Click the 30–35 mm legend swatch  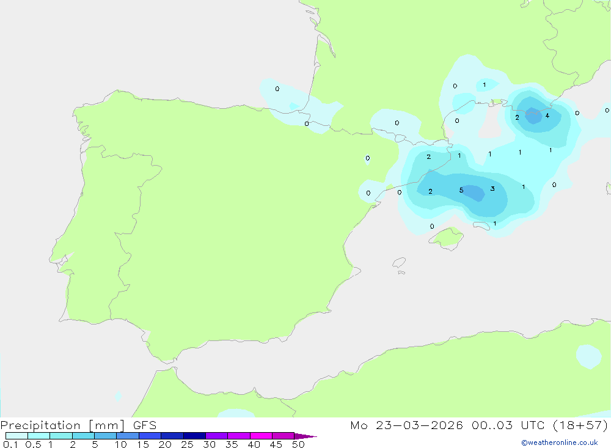point(216,436)
